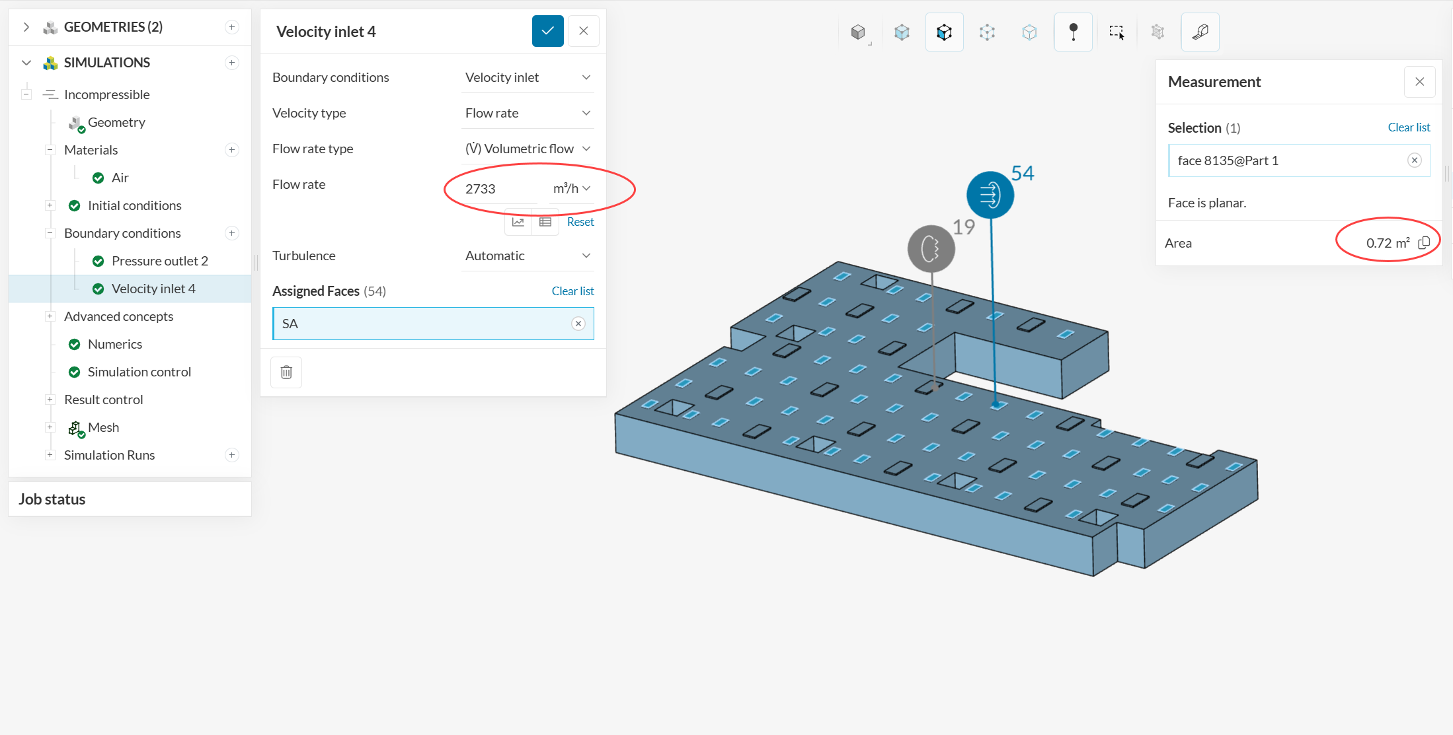Select the volume selection mode icon
The height and width of the screenshot is (735, 1453).
tap(902, 32)
